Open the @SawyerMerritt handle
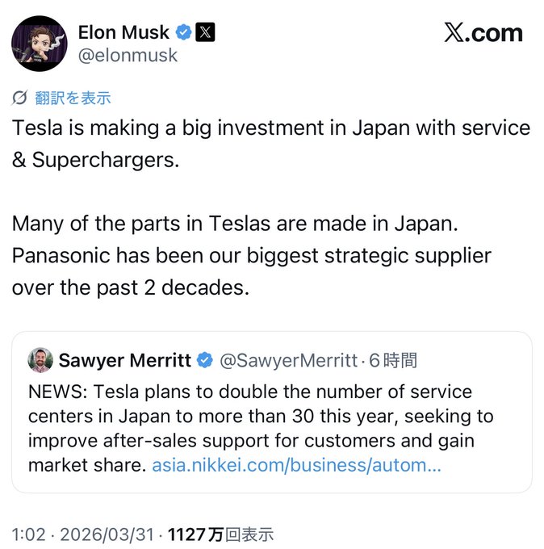544x549 pixels. (288, 360)
